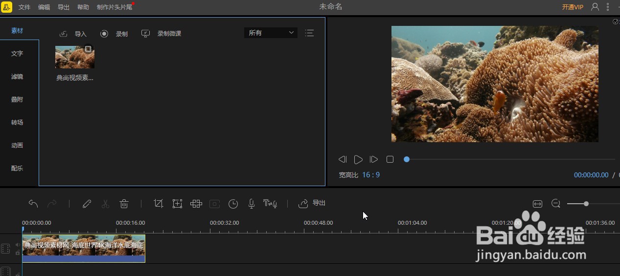Viewport: 620px width, 276px height.
Task: Click the text-to-speech conversion icon
Action: pyautogui.click(x=270, y=204)
